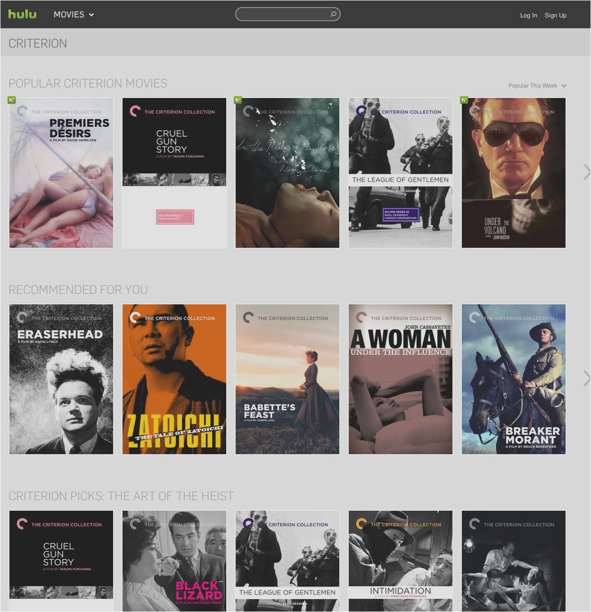591x612 pixels.
Task: Click the search magnifier icon
Action: pos(333,14)
